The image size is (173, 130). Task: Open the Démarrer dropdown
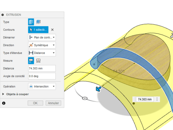(x=42, y=38)
